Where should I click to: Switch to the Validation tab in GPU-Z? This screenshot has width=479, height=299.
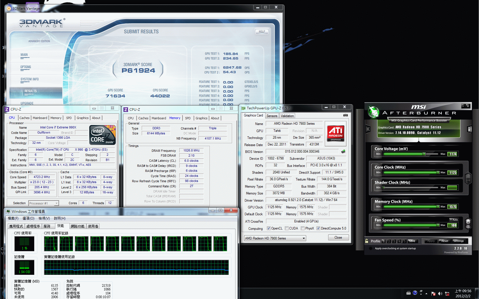pyautogui.click(x=287, y=116)
